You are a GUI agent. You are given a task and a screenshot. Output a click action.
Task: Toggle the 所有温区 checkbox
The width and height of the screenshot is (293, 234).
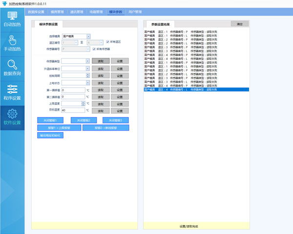pos(107,42)
